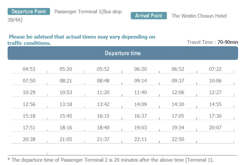Click the Departure time table header
Viewport: 246px width, 165px height.
click(x=123, y=53)
